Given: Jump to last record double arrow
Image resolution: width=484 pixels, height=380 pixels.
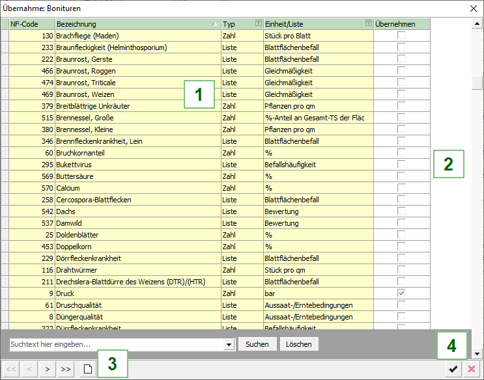Looking at the screenshot, I should (x=65, y=370).
